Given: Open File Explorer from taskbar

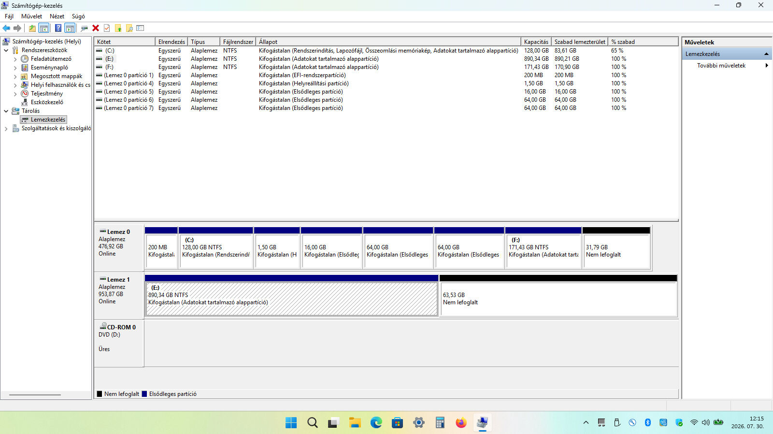Looking at the screenshot, I should point(355,423).
